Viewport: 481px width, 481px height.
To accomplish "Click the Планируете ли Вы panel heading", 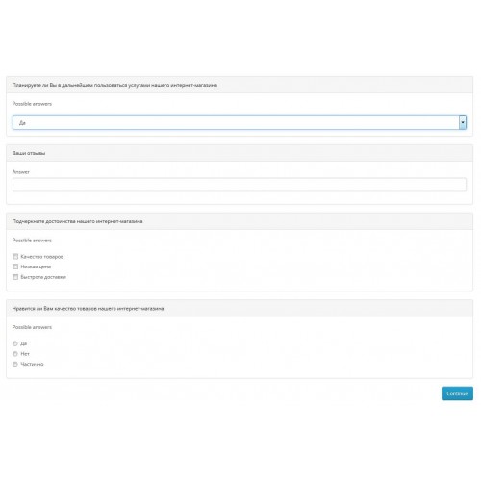I will point(114,85).
